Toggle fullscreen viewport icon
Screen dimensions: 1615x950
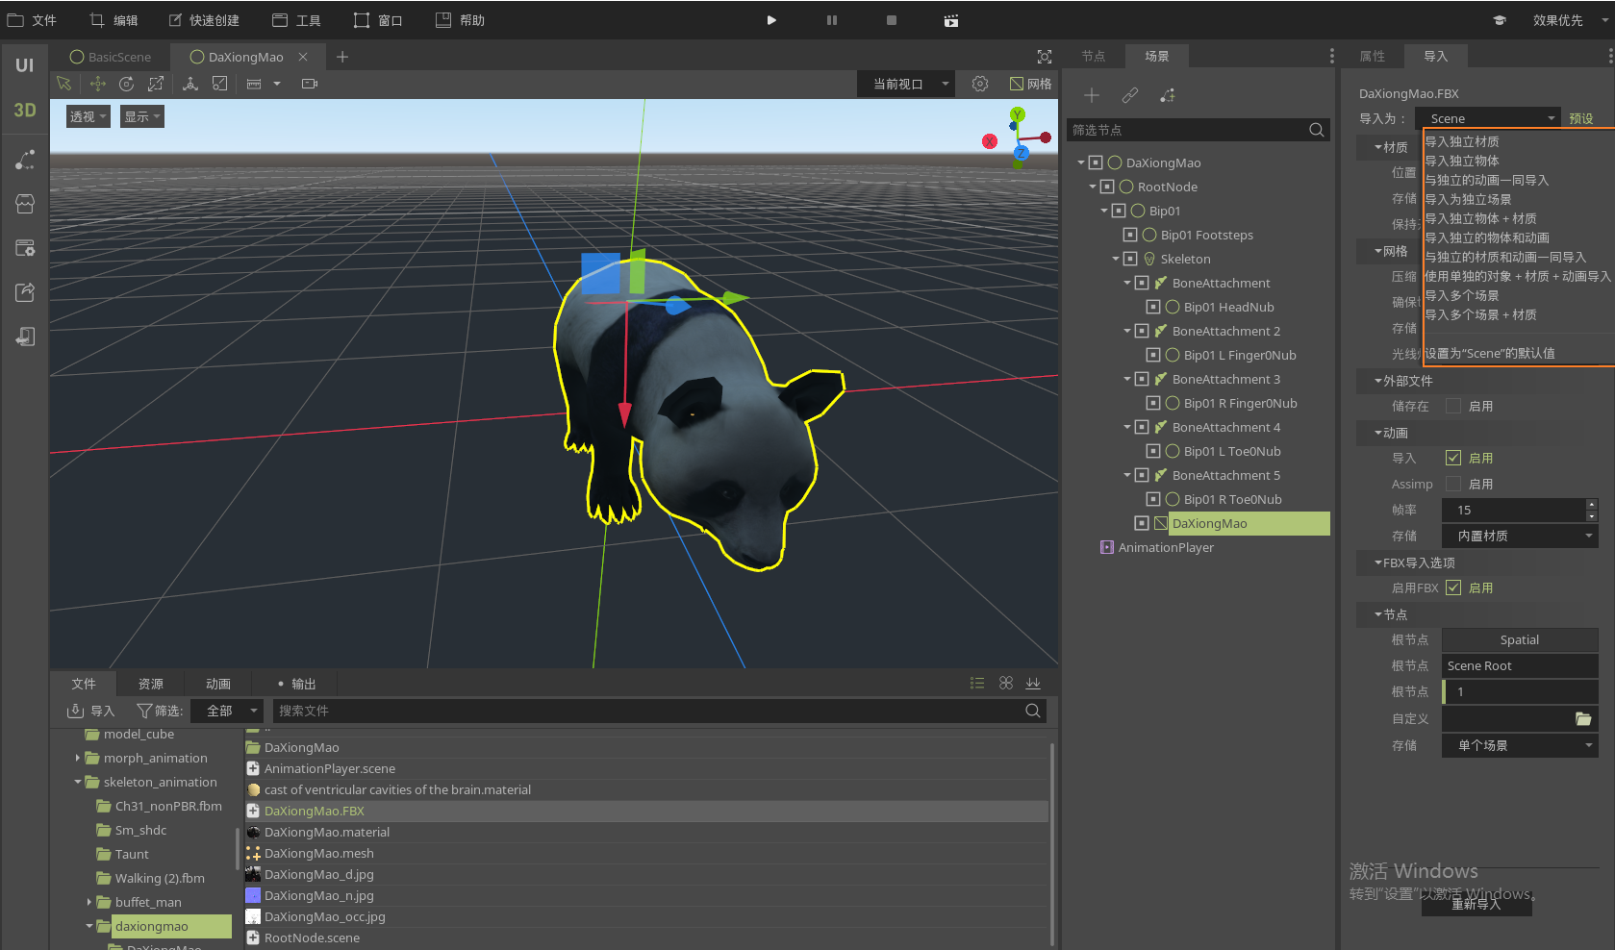coord(1045,57)
